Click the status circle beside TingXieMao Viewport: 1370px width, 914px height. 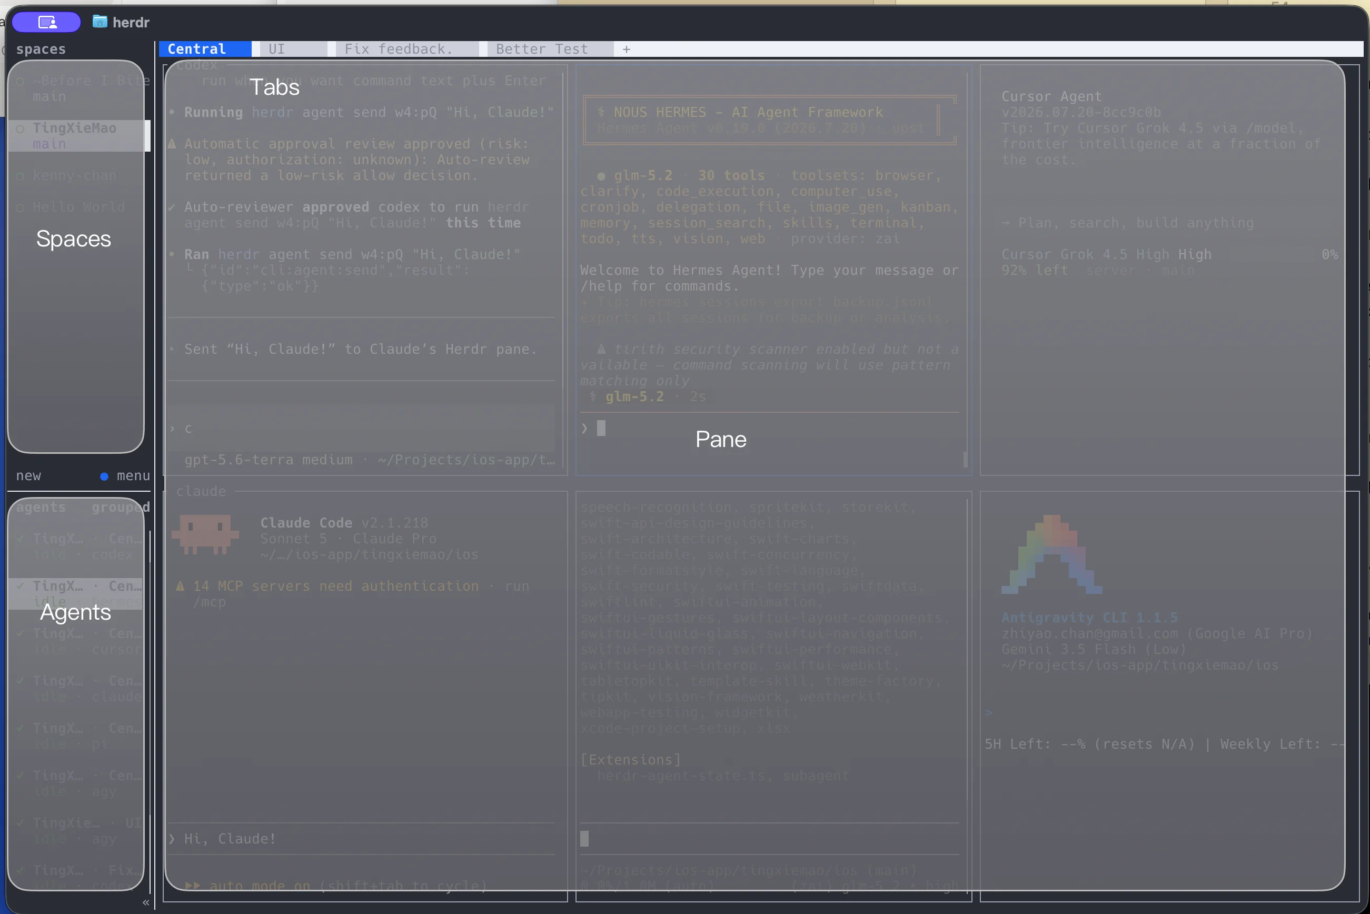pyautogui.click(x=21, y=128)
